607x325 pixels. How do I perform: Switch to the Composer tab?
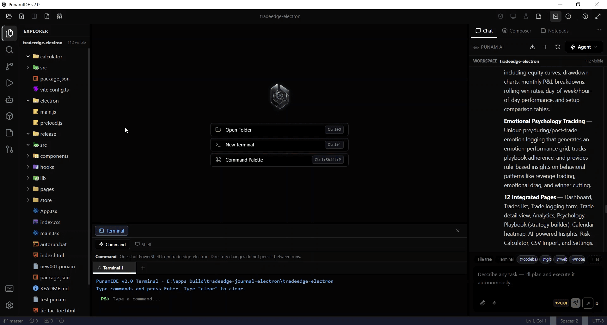click(517, 31)
